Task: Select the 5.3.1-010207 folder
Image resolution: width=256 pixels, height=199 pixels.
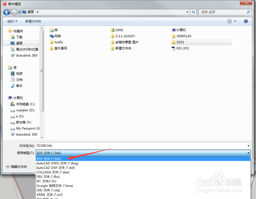Action: pyautogui.click(x=123, y=36)
